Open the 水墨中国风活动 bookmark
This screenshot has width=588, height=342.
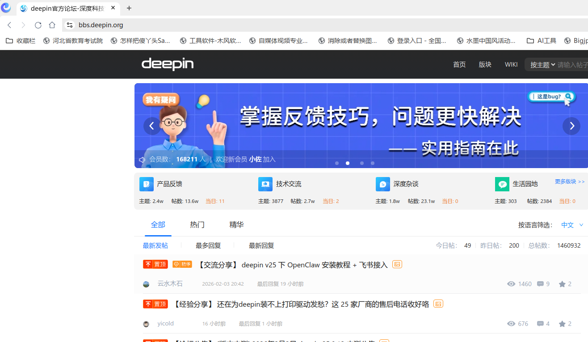tap(487, 41)
